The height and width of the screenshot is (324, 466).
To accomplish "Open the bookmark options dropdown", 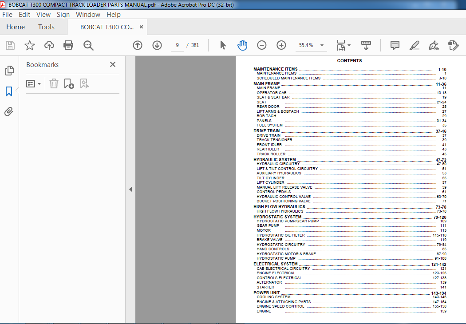I will point(33,84).
